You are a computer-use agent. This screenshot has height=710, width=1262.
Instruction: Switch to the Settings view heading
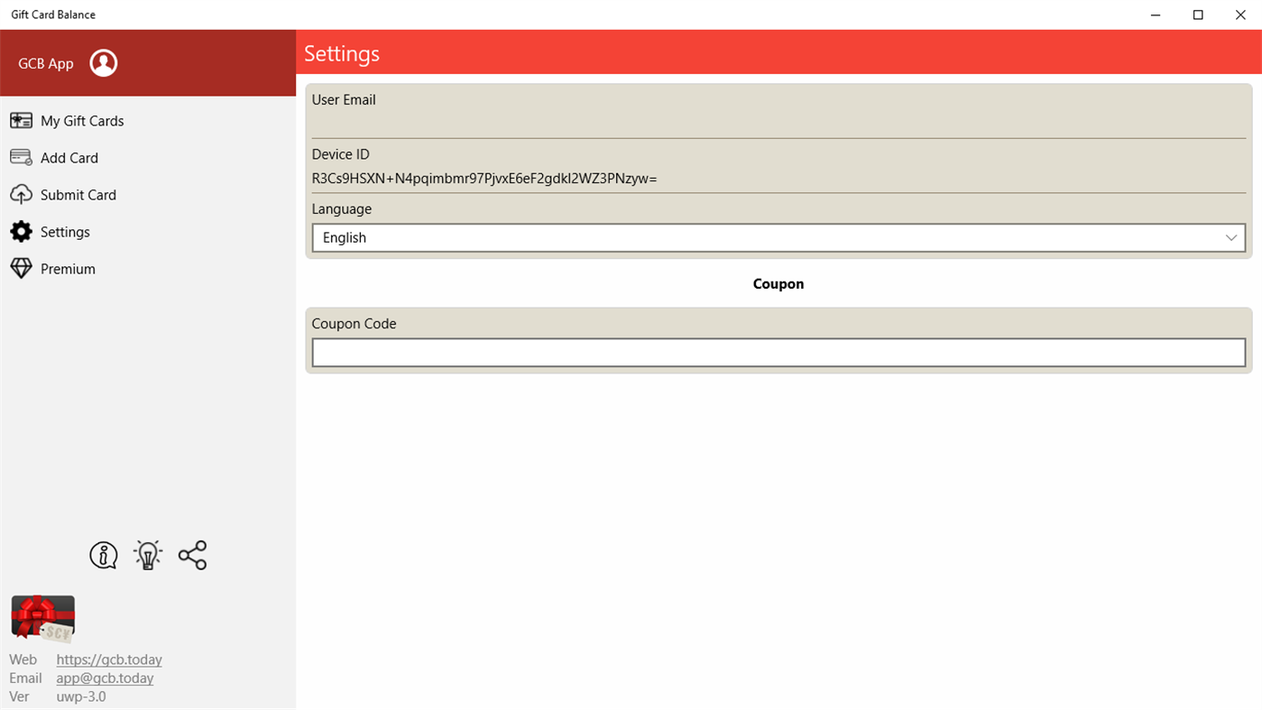(341, 53)
